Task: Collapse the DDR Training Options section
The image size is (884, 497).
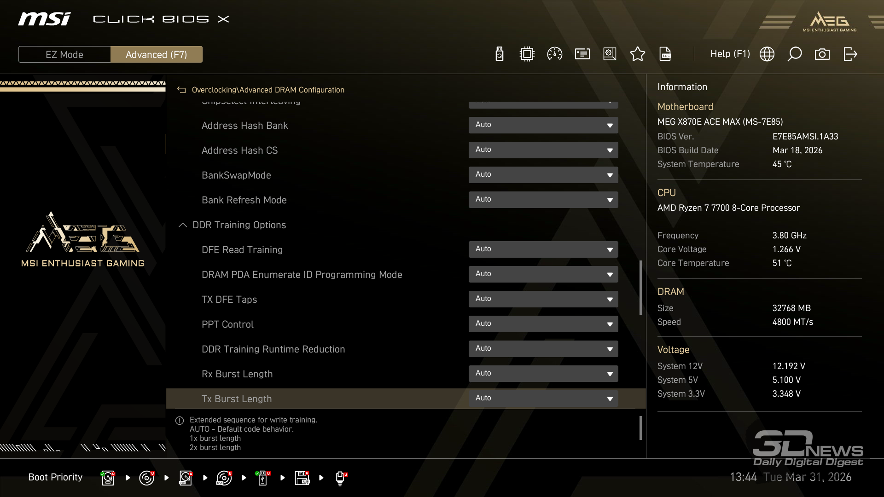Action: pyautogui.click(x=183, y=225)
